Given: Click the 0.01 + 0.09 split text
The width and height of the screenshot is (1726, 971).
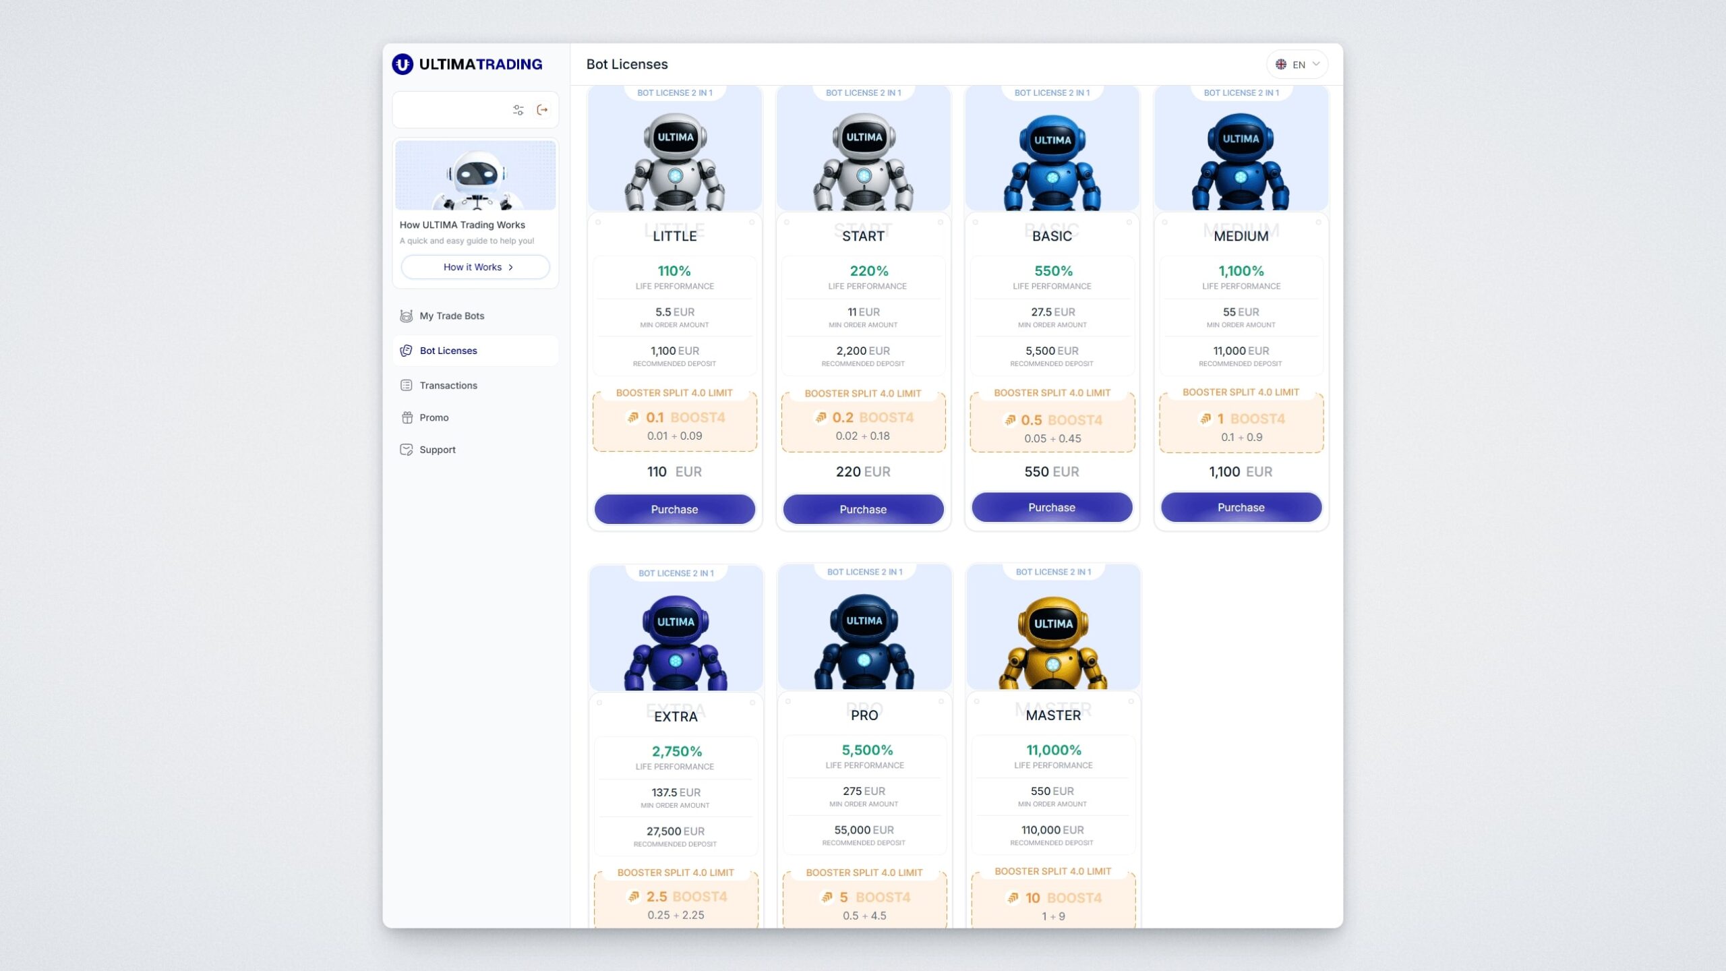Looking at the screenshot, I should click(x=674, y=436).
